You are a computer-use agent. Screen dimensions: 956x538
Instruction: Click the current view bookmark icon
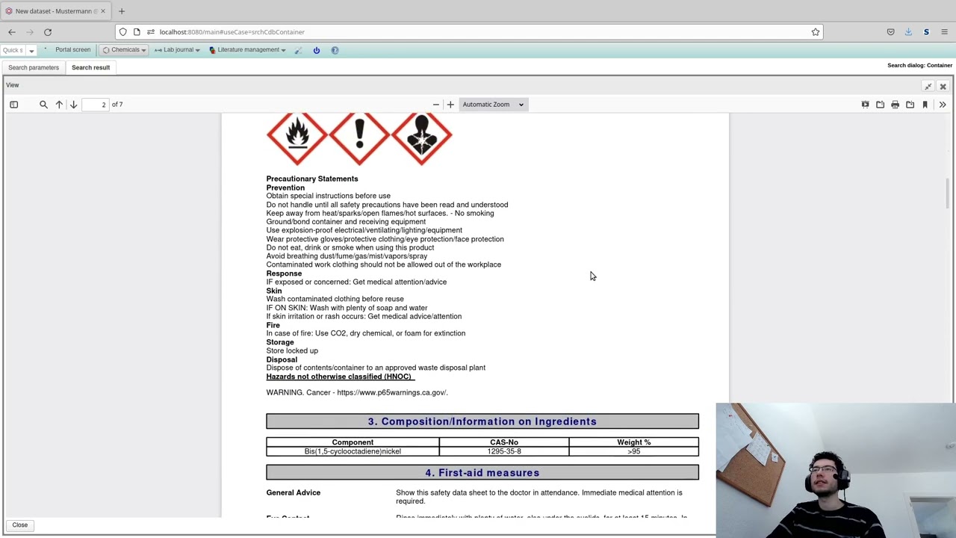[x=925, y=105]
